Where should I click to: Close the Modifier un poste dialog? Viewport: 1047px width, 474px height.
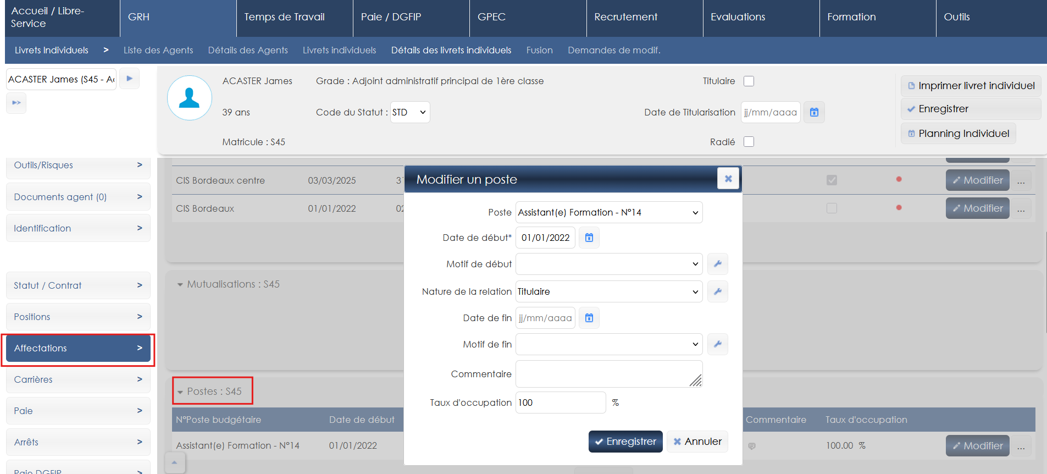click(x=728, y=179)
